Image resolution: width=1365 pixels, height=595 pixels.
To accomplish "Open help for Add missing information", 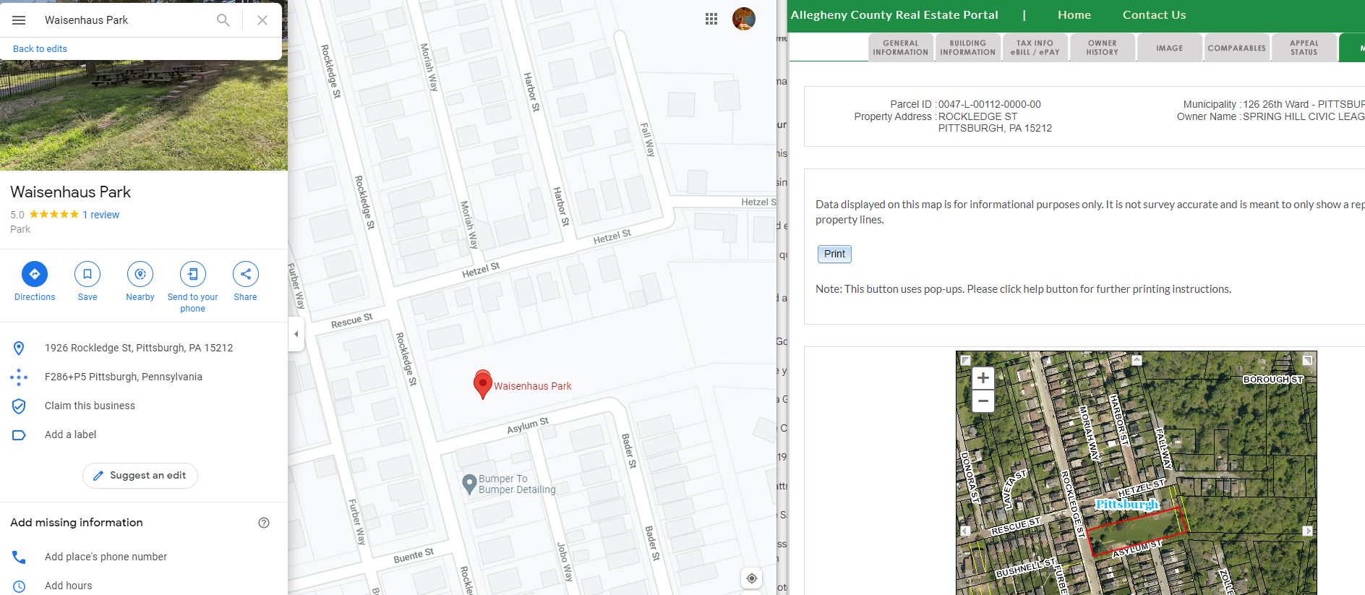I will (x=264, y=523).
